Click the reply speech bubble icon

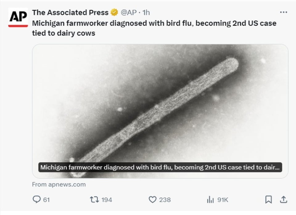point(37,200)
